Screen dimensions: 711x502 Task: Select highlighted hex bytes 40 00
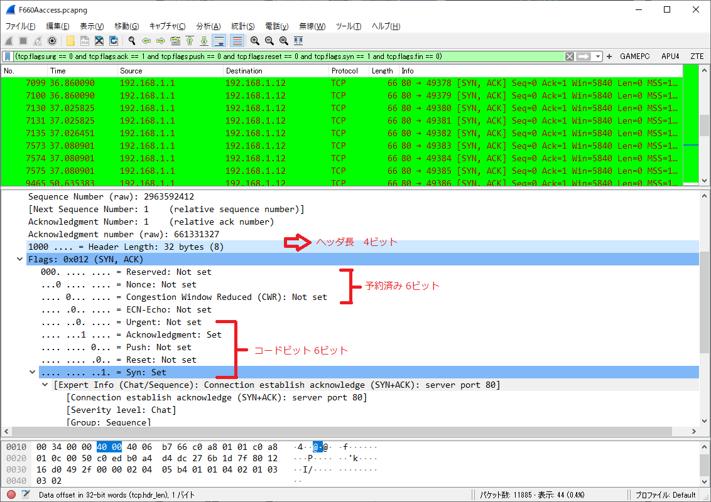109,447
